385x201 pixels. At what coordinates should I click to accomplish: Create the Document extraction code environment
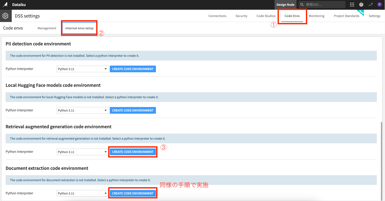tap(133, 193)
